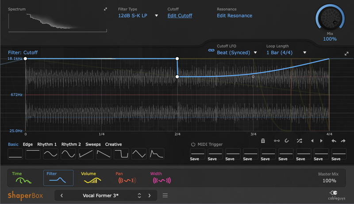This screenshot has width=354, height=204.
Task: Redo the last edit
Action: click(343, 141)
